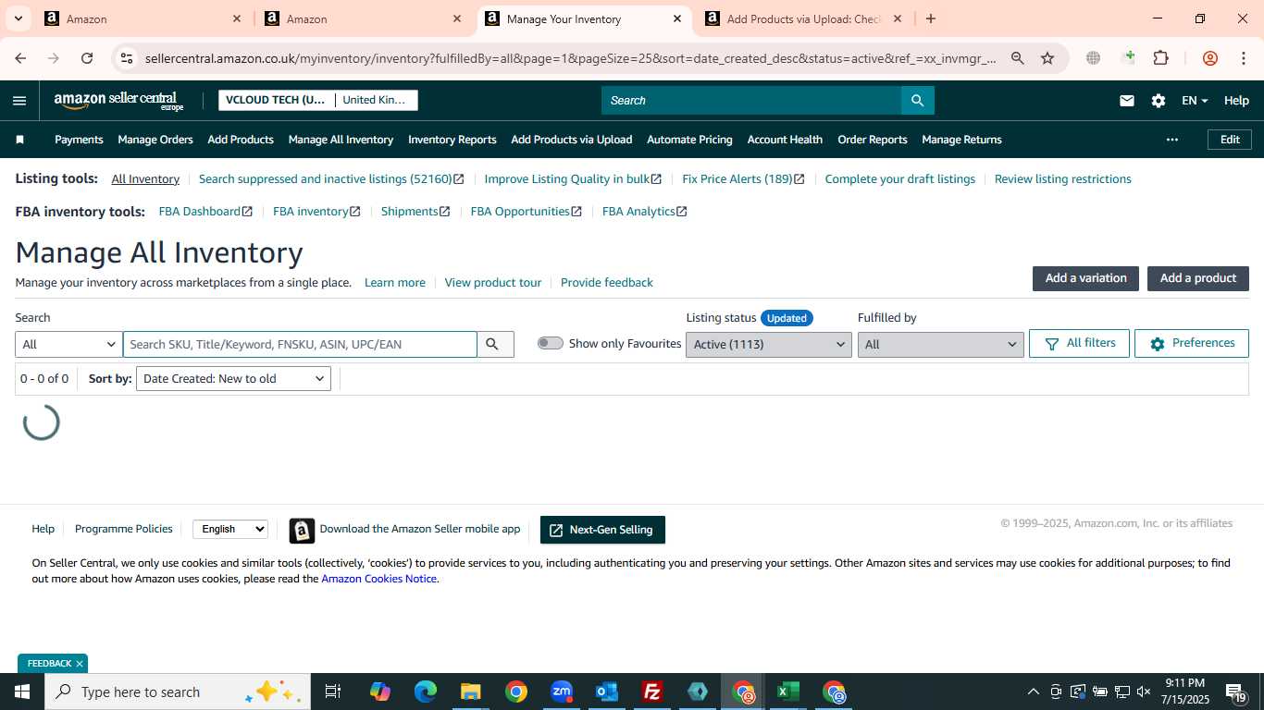Open the Fulfilled by dropdown
The height and width of the screenshot is (710, 1264).
[x=941, y=344]
